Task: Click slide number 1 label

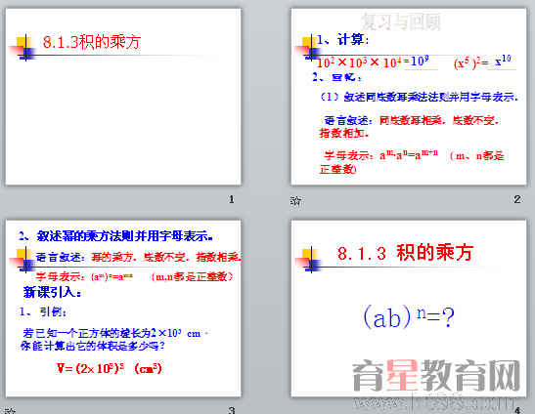Action: click(x=232, y=199)
